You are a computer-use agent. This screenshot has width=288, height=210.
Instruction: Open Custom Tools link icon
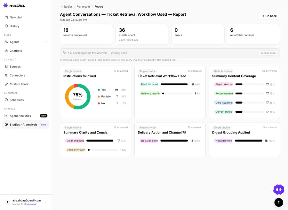(x=6, y=84)
